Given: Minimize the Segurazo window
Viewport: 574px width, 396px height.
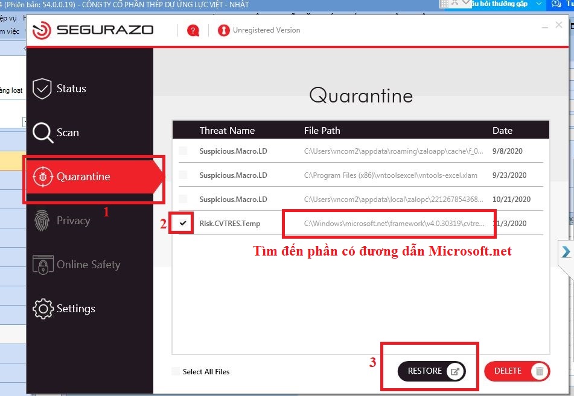Looking at the screenshot, I should point(544,27).
